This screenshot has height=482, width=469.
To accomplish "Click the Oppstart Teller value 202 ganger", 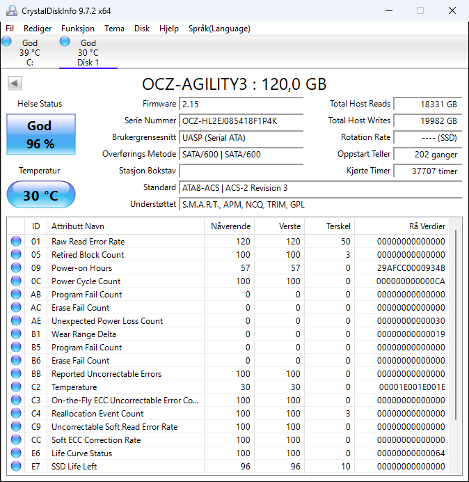I will point(427,155).
